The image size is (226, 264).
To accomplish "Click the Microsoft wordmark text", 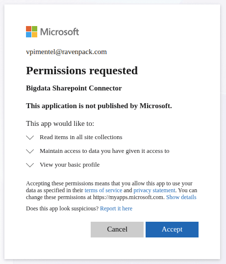I will point(60,32).
